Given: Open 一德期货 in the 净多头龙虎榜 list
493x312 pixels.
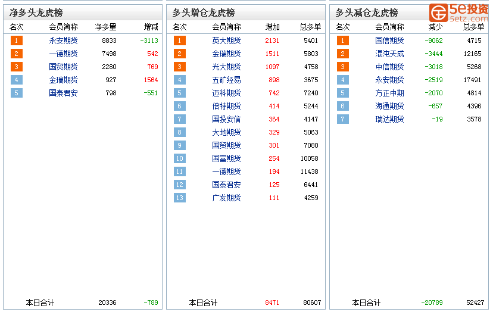Looking at the screenshot, I should point(63,54).
